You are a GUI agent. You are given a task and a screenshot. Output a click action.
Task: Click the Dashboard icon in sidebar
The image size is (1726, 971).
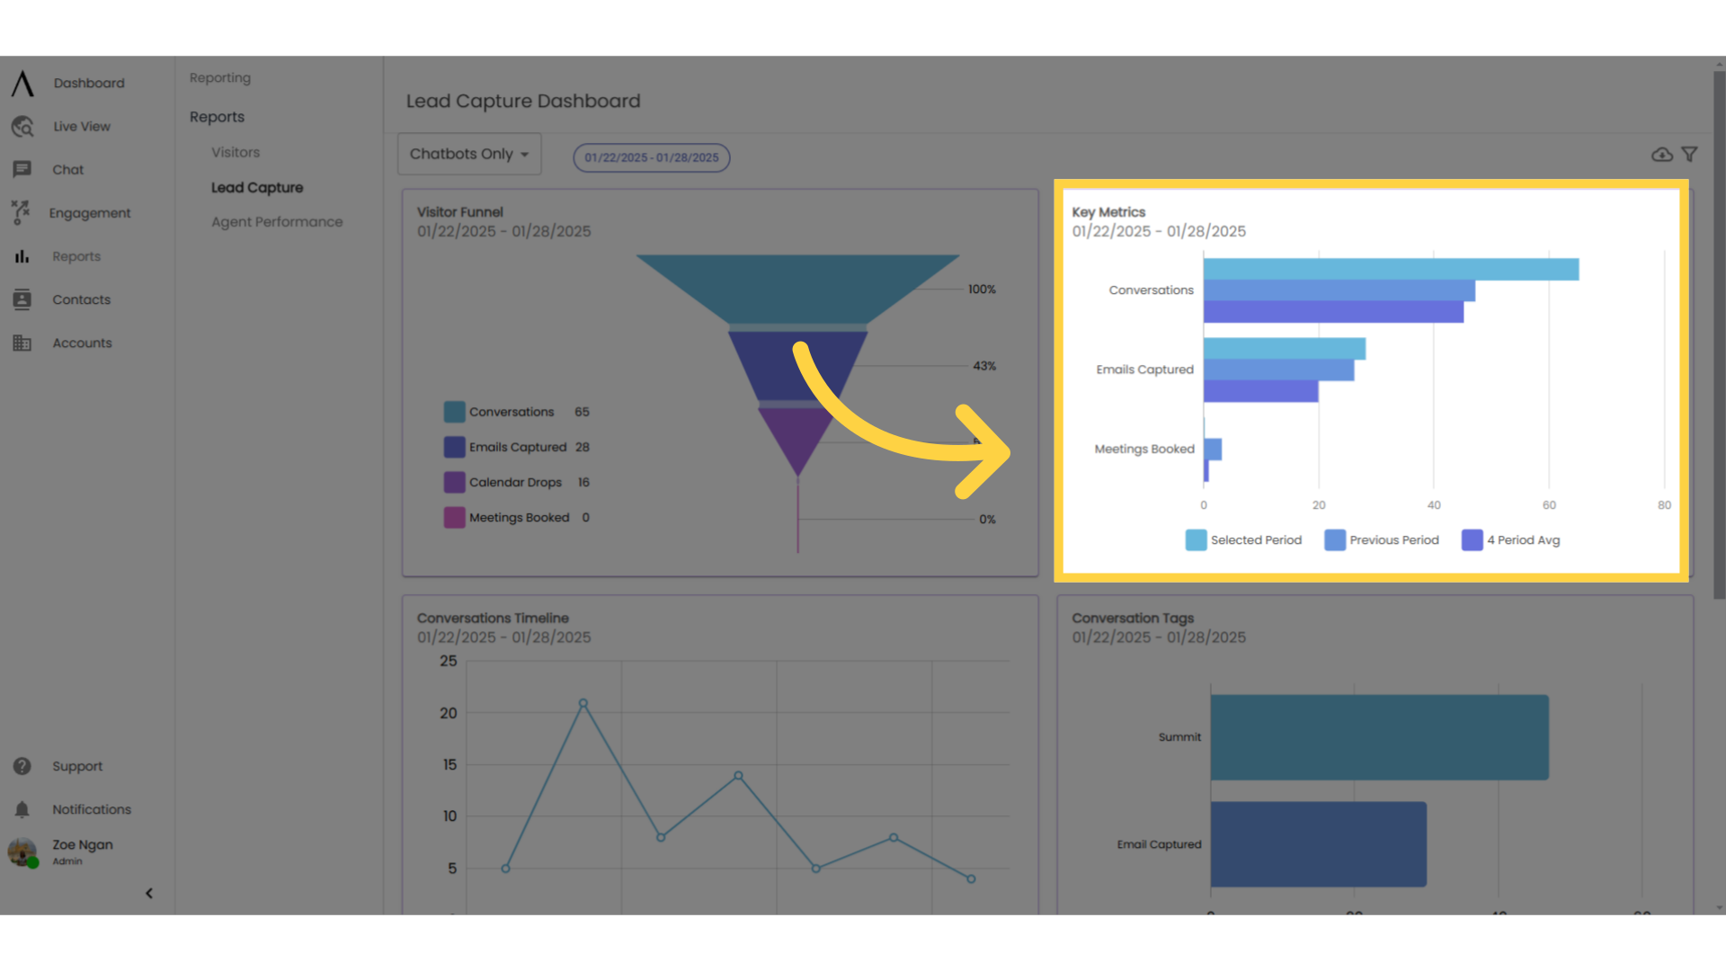[22, 83]
